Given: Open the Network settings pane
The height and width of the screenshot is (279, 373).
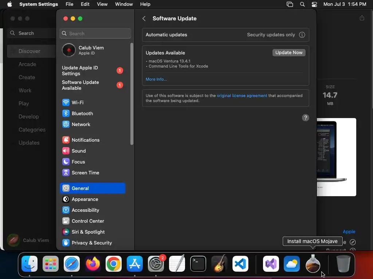Looking at the screenshot, I should (92, 124).
